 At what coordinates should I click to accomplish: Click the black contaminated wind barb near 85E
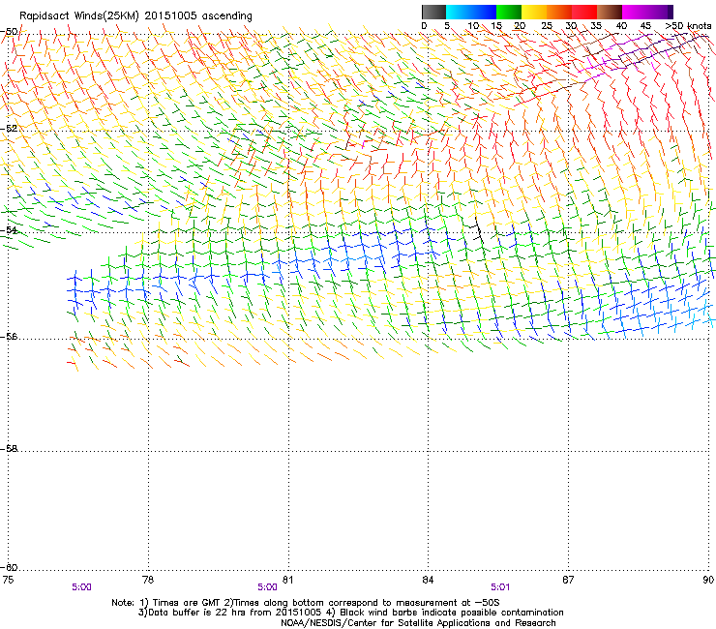click(x=478, y=230)
